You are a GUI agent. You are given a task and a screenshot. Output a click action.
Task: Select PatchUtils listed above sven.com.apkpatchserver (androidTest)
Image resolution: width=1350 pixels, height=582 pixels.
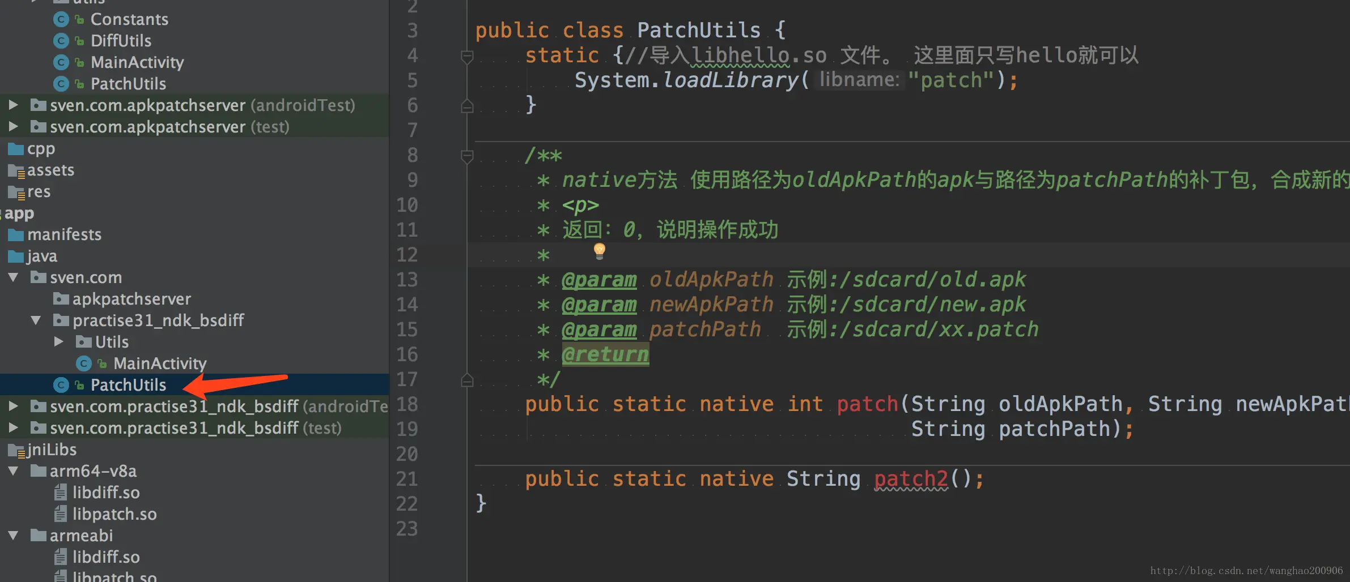128,84
